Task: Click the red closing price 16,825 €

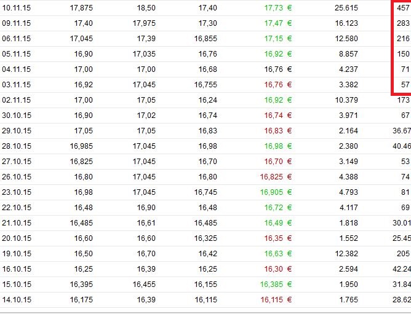Action: (276, 176)
